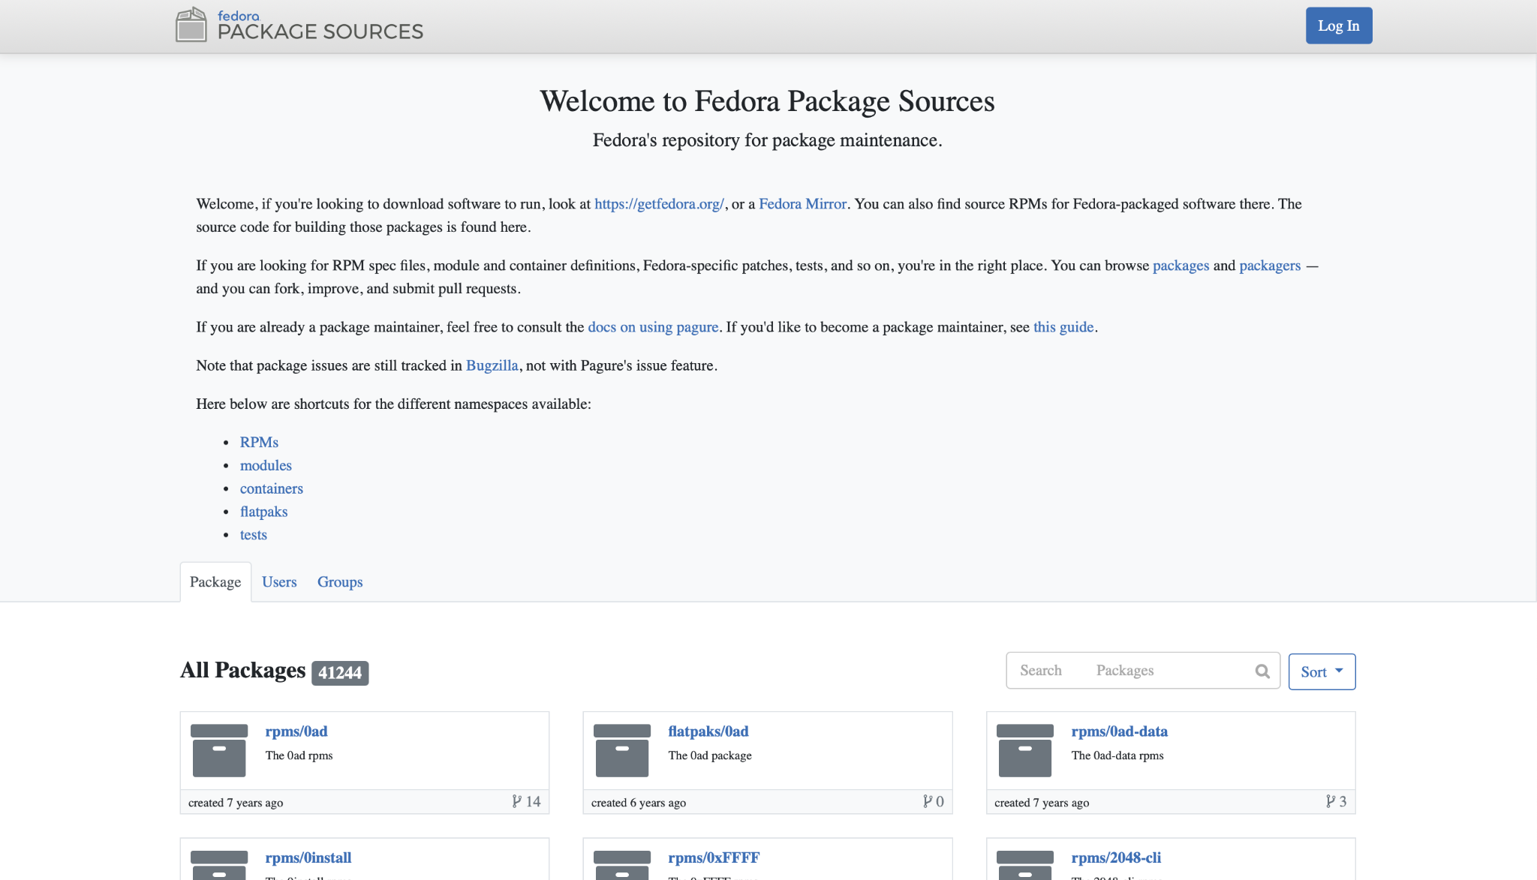1537x880 pixels.
Task: Click the rpms/0ad package box icon
Action: (219, 750)
